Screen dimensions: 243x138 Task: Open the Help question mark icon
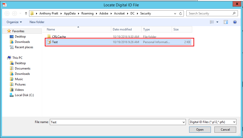pyautogui.click(x=235, y=22)
